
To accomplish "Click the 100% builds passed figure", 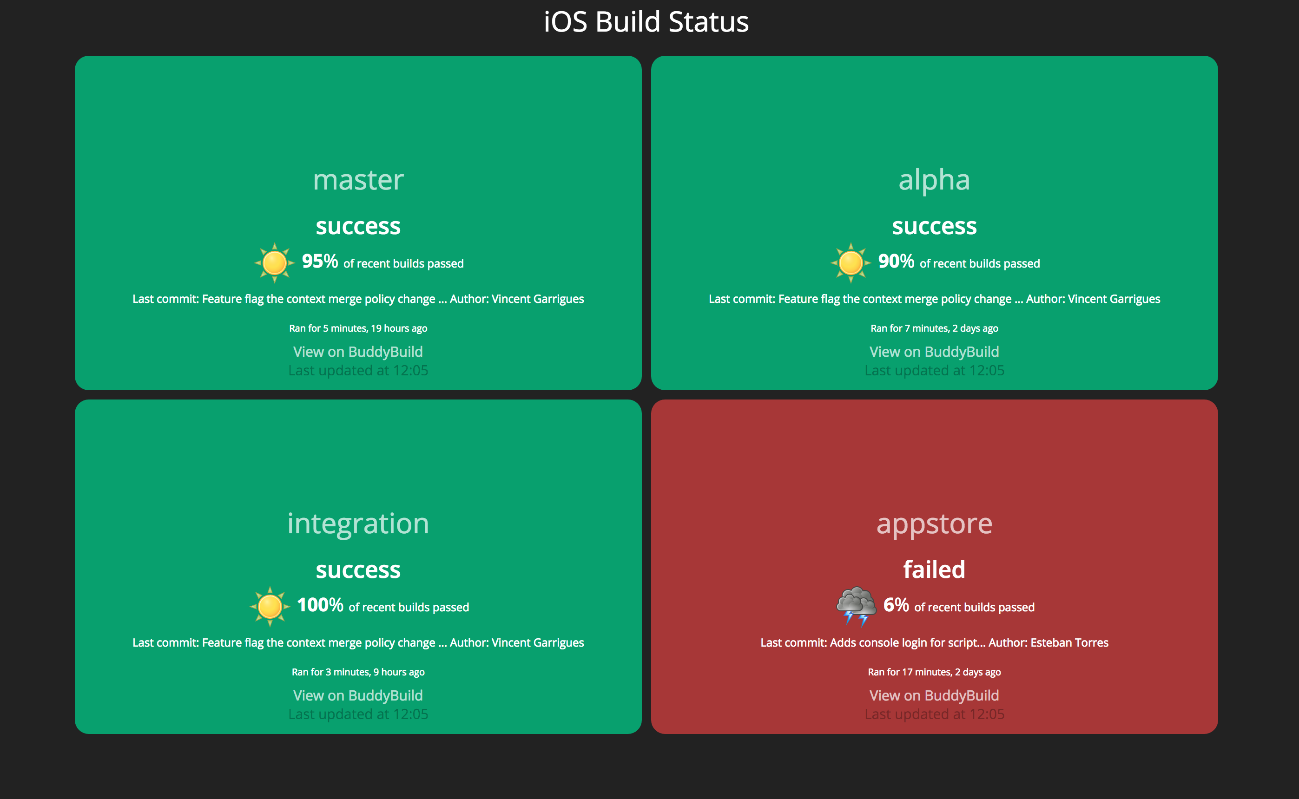I will (320, 604).
